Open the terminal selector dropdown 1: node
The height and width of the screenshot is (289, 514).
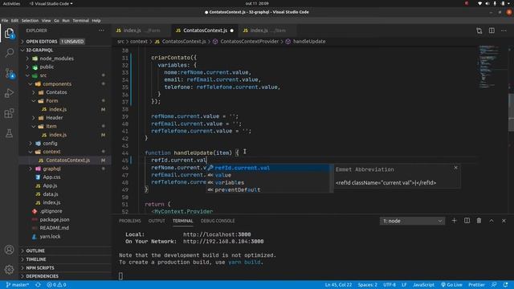[x=412, y=221]
